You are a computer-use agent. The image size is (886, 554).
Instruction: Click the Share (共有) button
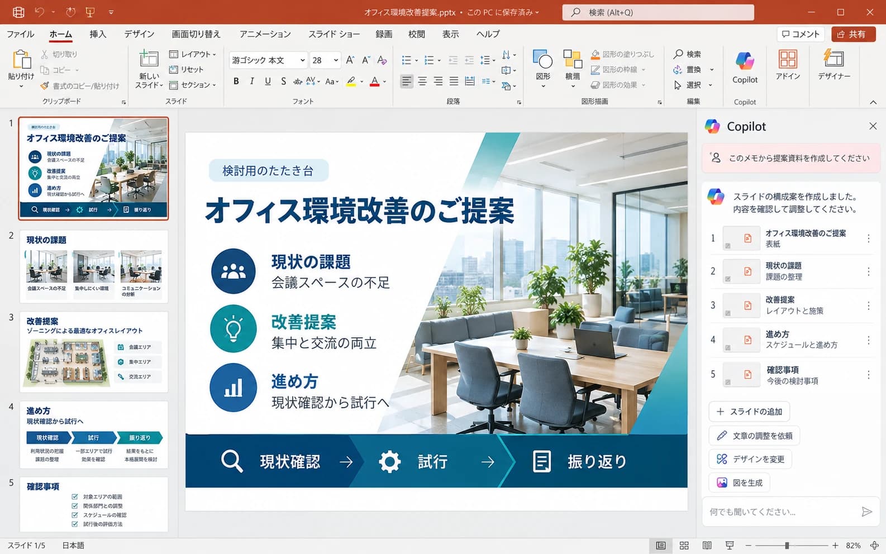853,34
